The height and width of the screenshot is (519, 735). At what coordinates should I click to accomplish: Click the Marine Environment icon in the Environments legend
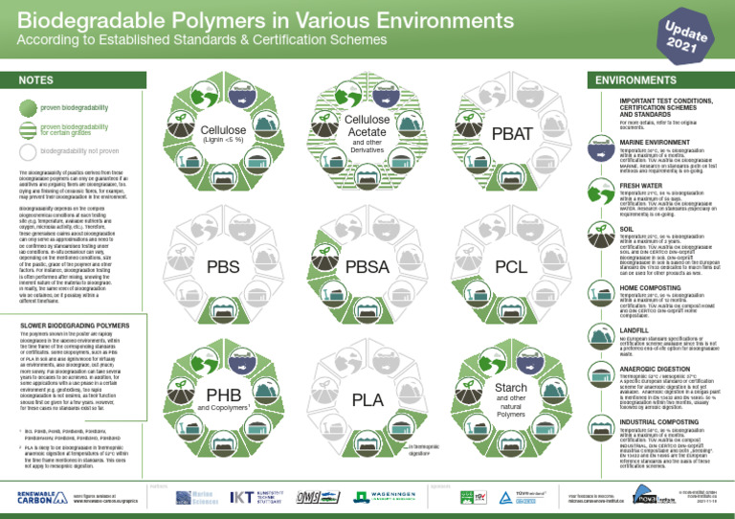pos(601,148)
